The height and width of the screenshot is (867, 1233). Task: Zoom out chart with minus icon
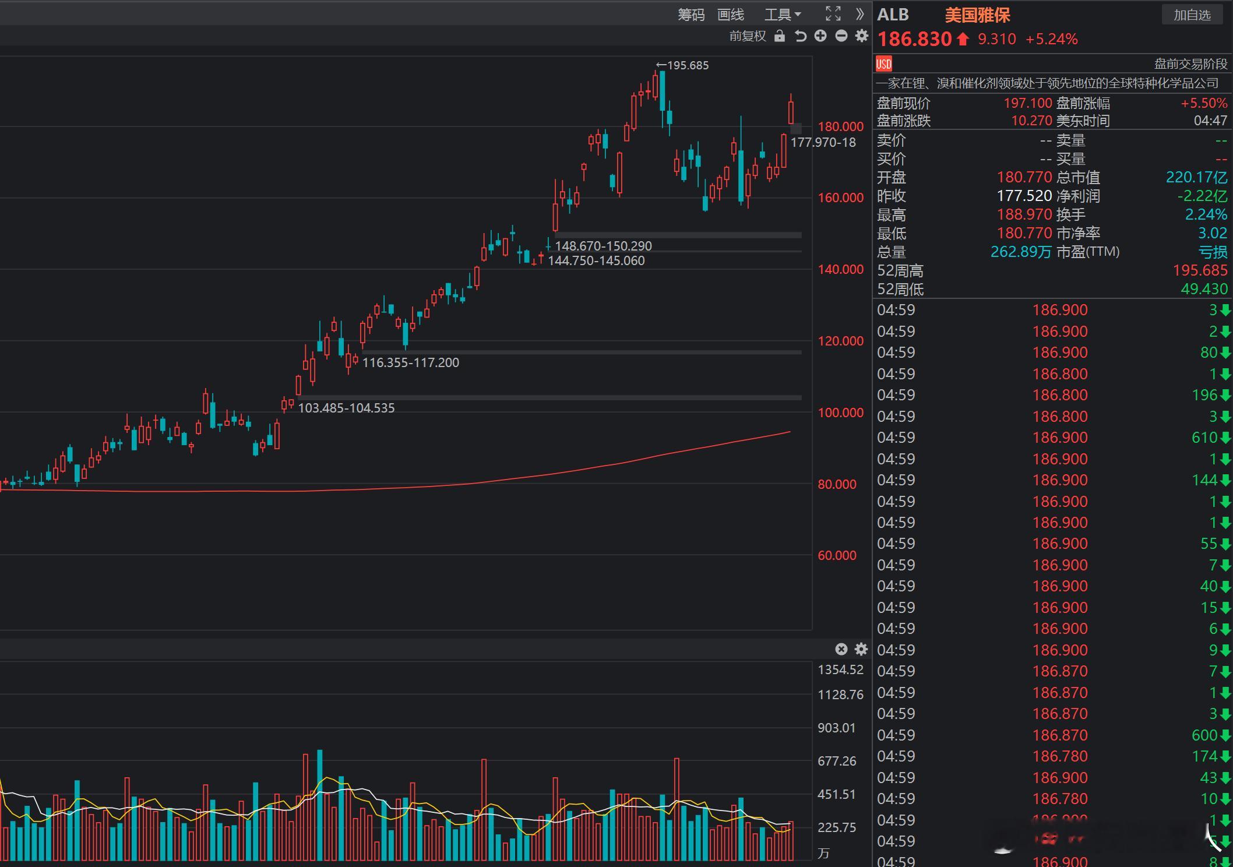point(841,36)
